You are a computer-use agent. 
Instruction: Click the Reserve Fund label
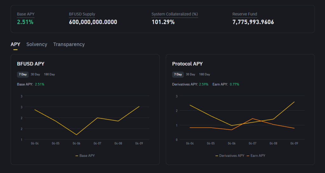coord(245,14)
